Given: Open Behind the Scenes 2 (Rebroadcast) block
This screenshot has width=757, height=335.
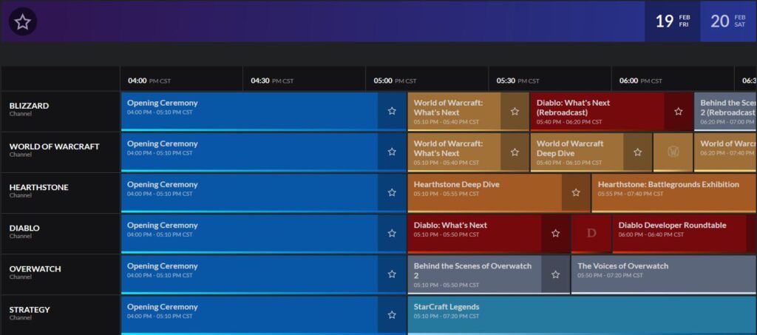Looking at the screenshot, I should [x=726, y=111].
